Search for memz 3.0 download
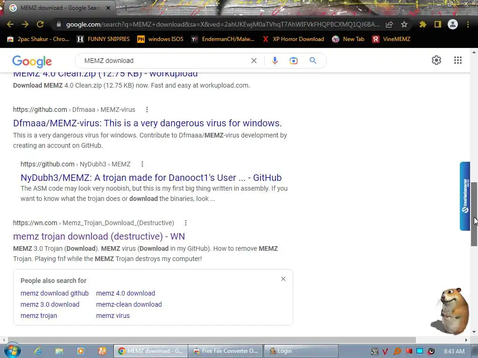Screen dimensions: 478x358 (x=50, y=304)
